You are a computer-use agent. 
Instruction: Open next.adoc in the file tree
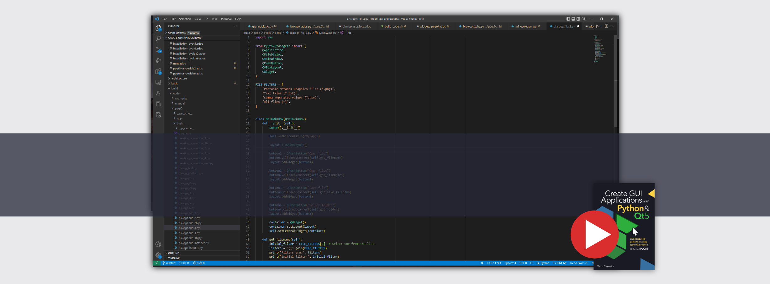(x=179, y=63)
